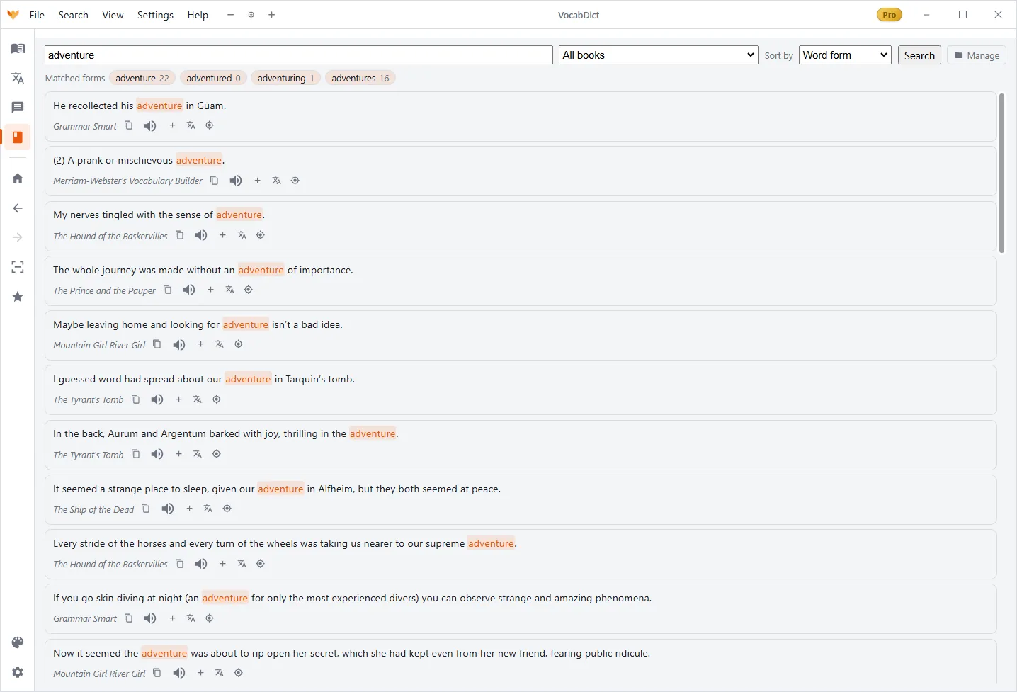1017x692 pixels.
Task: Open the Search menu
Action: click(x=73, y=15)
